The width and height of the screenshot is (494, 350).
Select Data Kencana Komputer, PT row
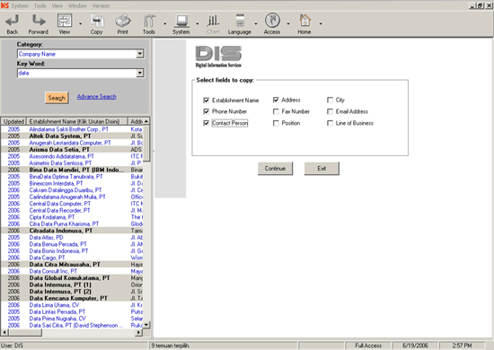tap(72, 298)
